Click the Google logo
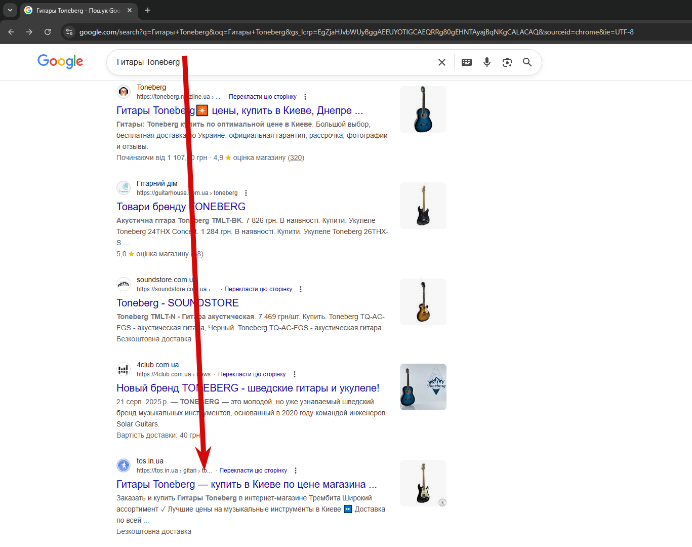Screen dimensions: 692x547 tap(60, 61)
